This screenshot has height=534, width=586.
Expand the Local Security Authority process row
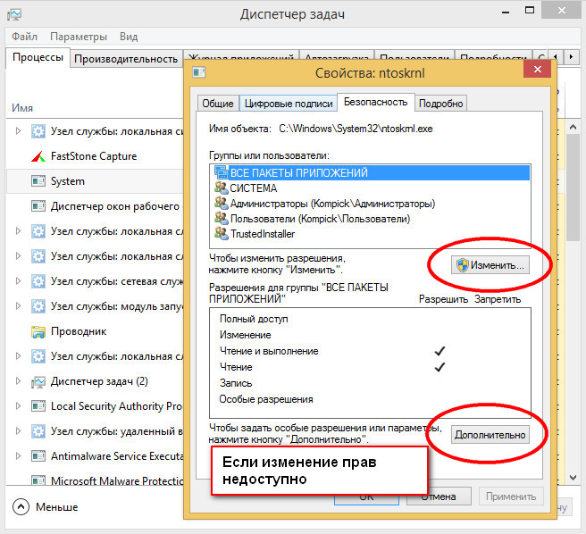pyautogui.click(x=18, y=406)
